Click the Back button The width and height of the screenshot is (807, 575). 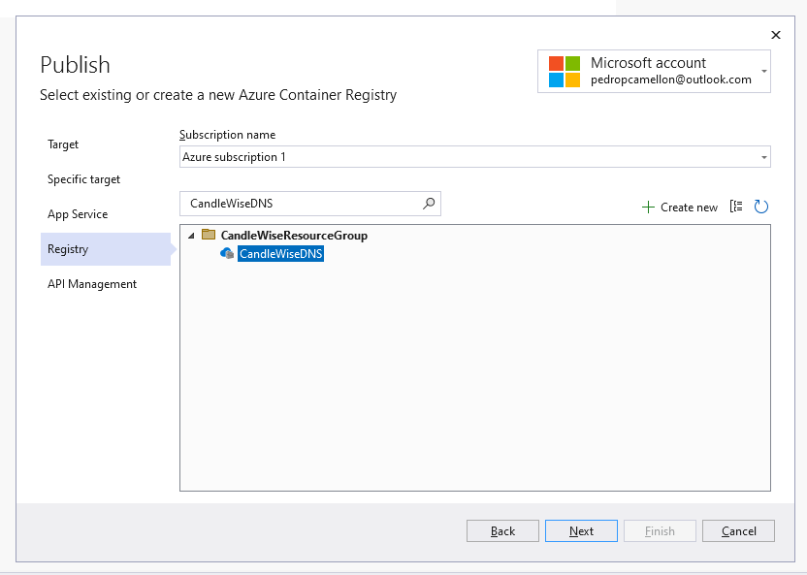[x=502, y=530]
